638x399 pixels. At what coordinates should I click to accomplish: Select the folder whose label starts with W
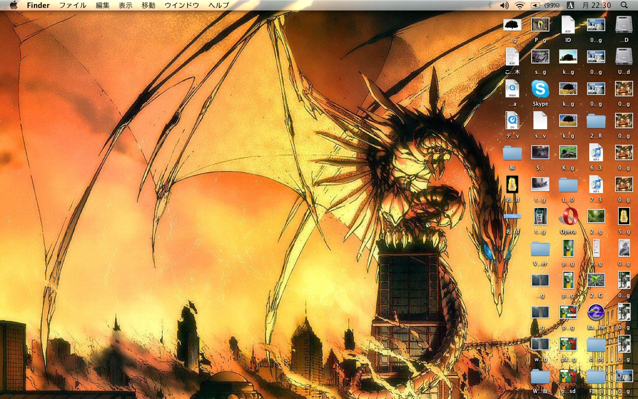540,376
